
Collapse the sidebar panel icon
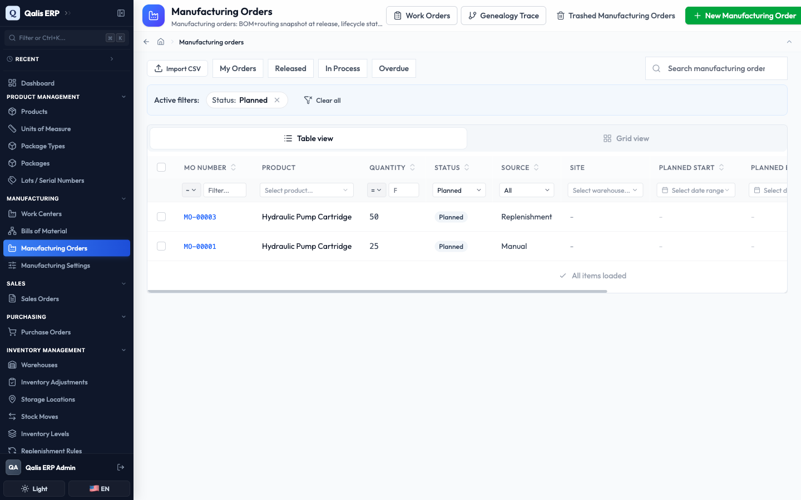[121, 13]
